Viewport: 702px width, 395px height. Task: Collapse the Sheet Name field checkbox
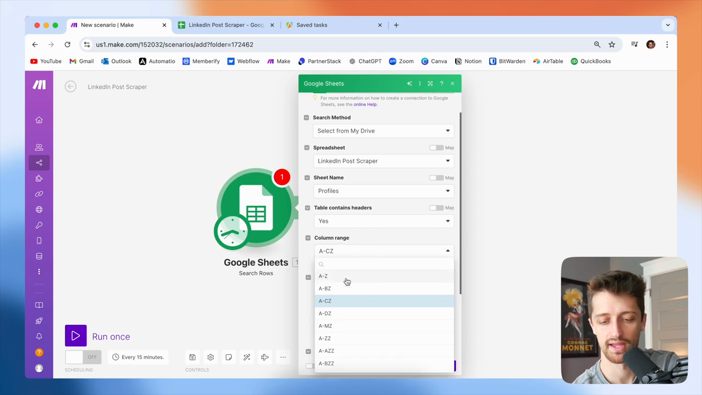point(307,178)
